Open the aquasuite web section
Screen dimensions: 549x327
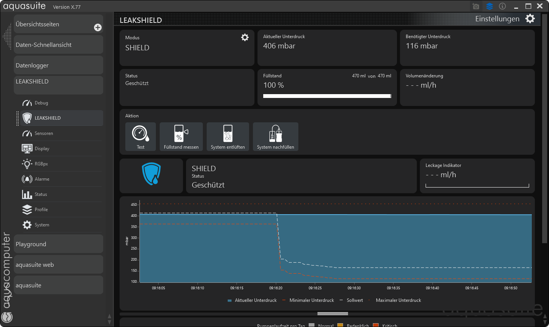pyautogui.click(x=58, y=264)
